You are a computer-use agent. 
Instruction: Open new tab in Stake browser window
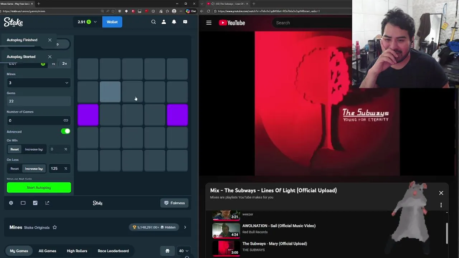pyautogui.click(x=38, y=4)
